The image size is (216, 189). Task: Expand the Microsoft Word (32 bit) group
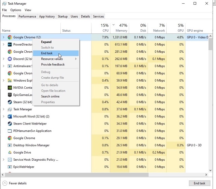pyautogui.click(x=4, y=116)
